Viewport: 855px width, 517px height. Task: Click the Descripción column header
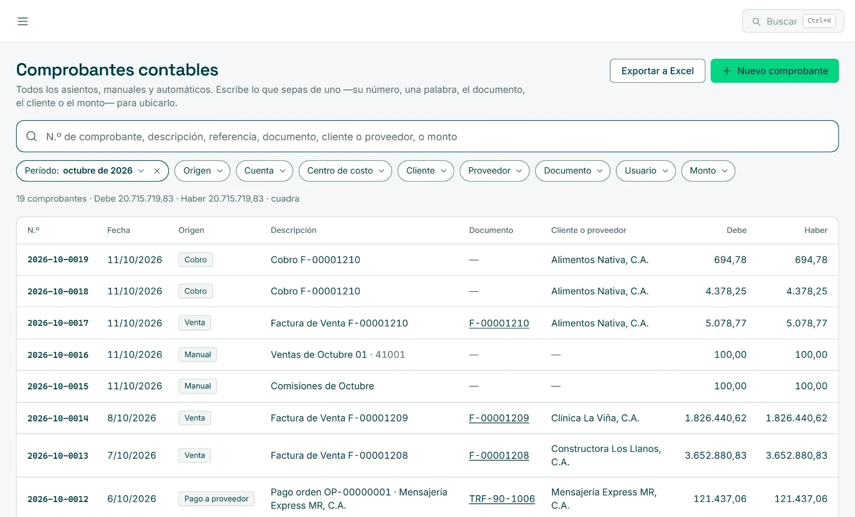(293, 230)
